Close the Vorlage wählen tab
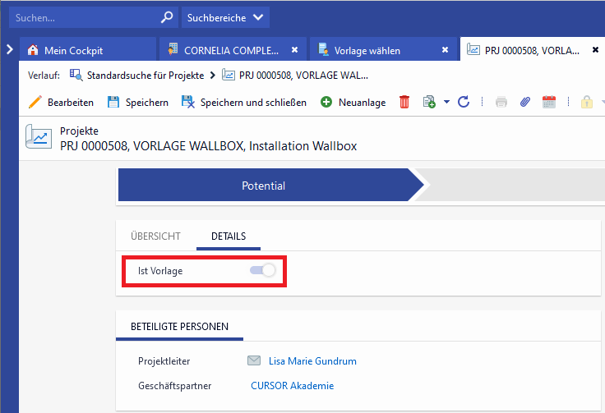Screen dimensions: 605x413 445,50
